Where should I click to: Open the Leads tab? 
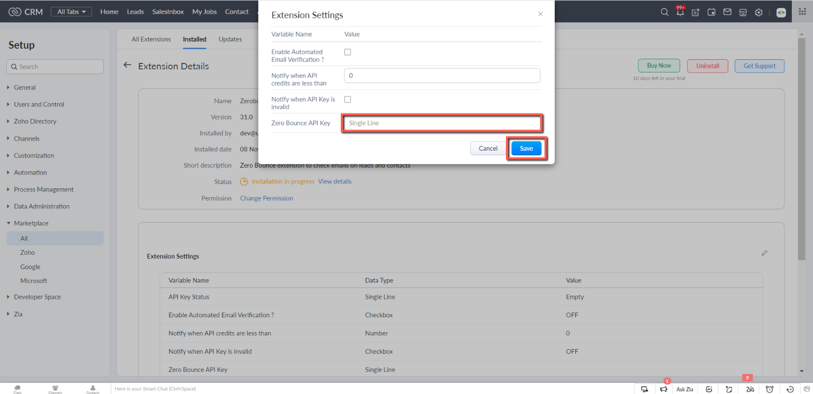pyautogui.click(x=135, y=12)
